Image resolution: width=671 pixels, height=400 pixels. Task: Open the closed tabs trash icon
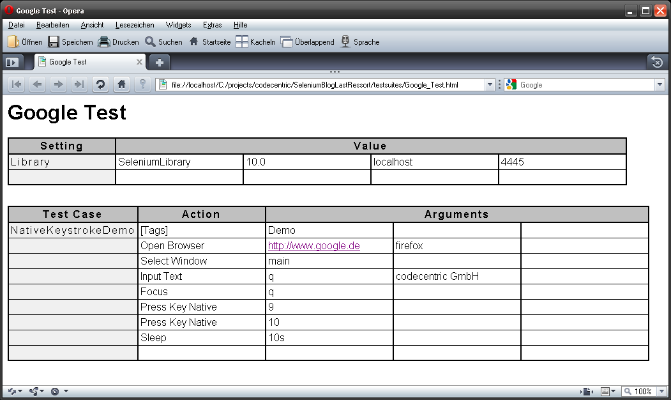pos(657,62)
